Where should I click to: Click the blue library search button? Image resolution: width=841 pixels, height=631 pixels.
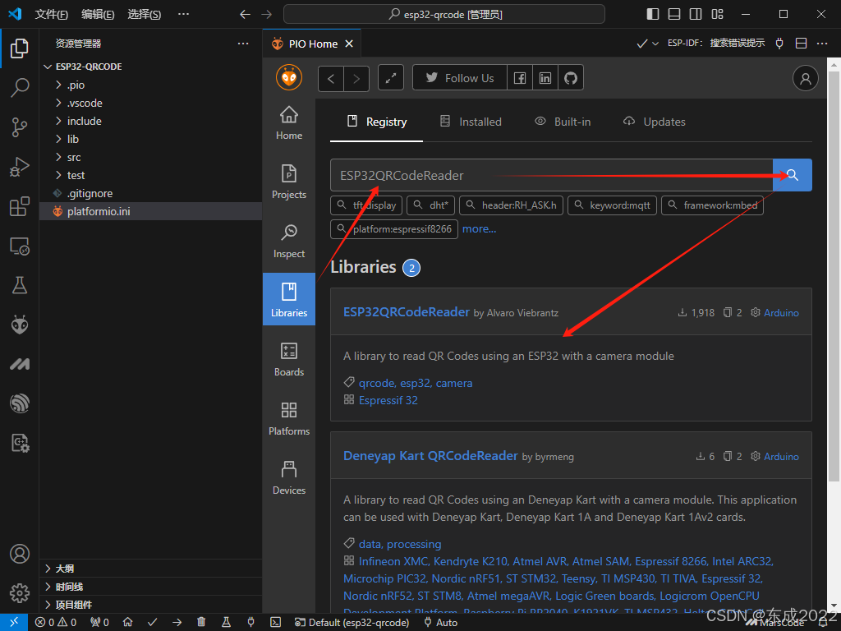[x=793, y=175]
